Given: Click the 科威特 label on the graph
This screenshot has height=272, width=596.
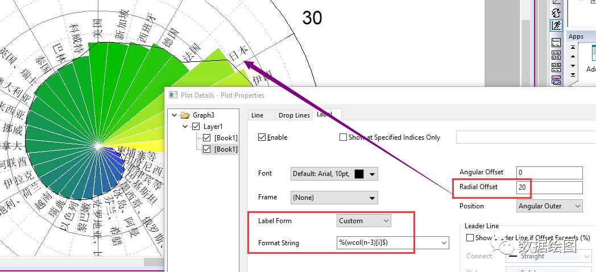Looking at the screenshot, I should 76,38.
